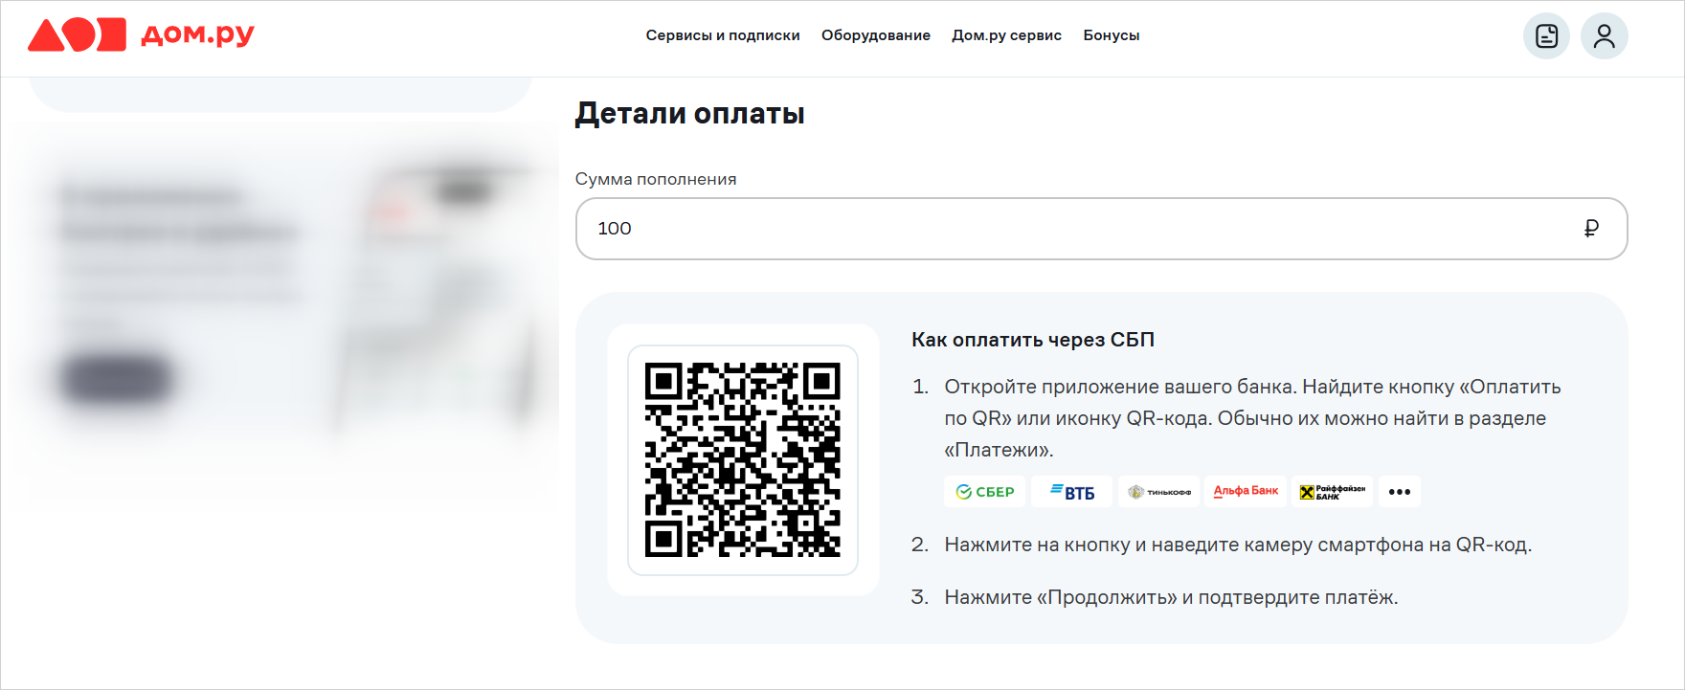This screenshot has height=690, width=1685.
Task: Click the Детали оплаты heading
Action: (x=689, y=113)
